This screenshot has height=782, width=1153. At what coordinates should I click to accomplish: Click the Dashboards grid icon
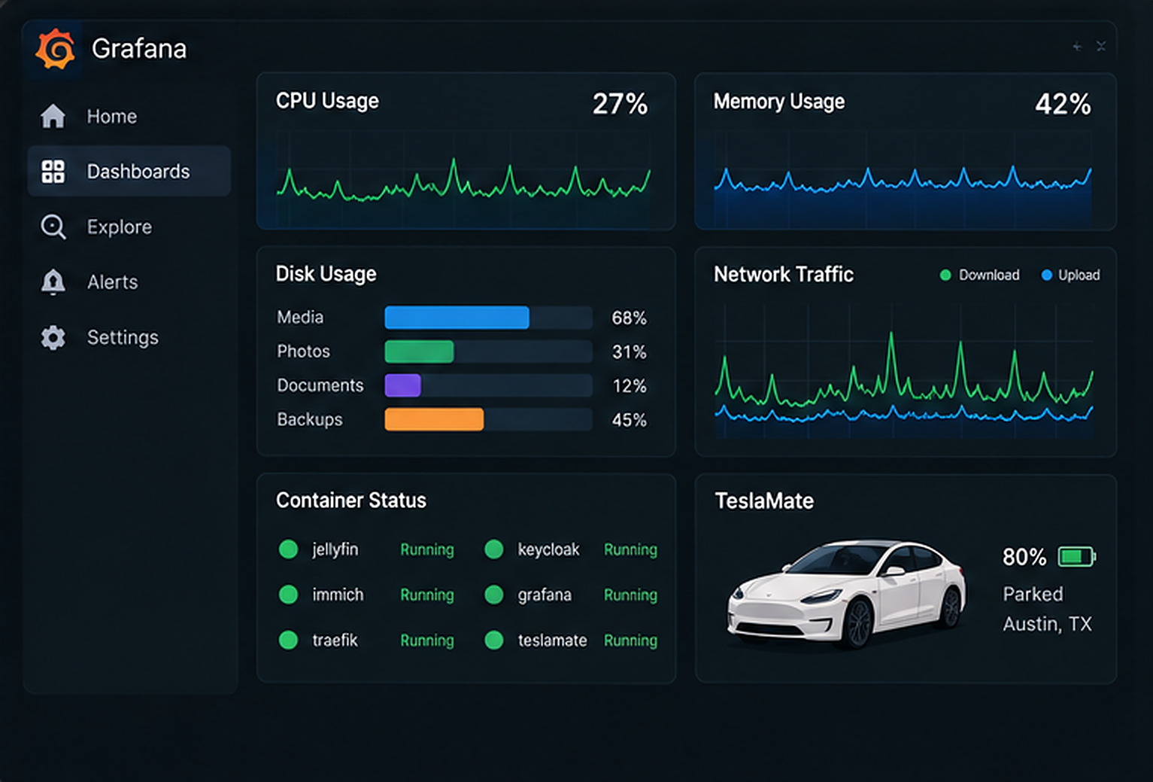[x=53, y=172]
